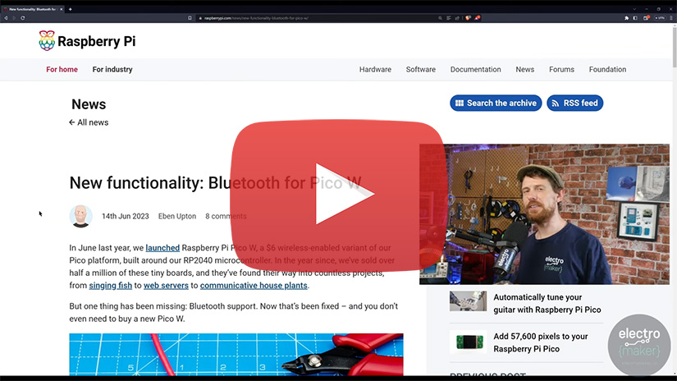Viewport: 677px width, 381px height.
Task: Click the Raspberry Pi logo
Action: [x=87, y=41]
